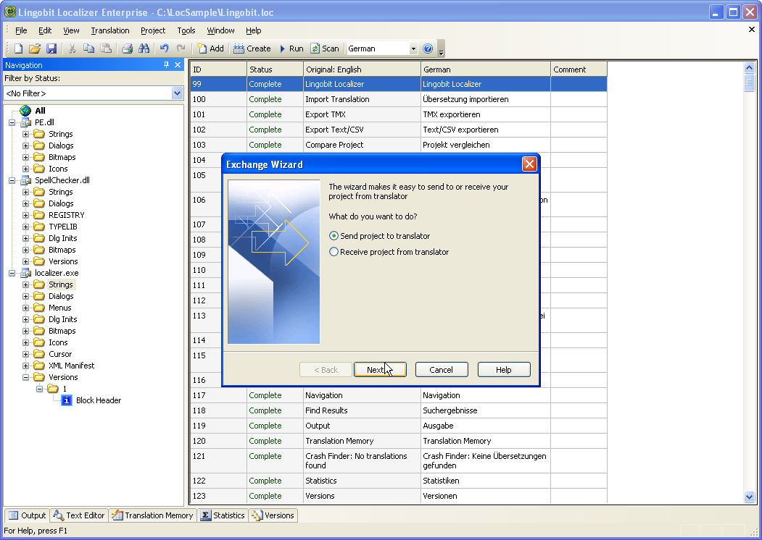Expand the Menus folder

(26, 308)
